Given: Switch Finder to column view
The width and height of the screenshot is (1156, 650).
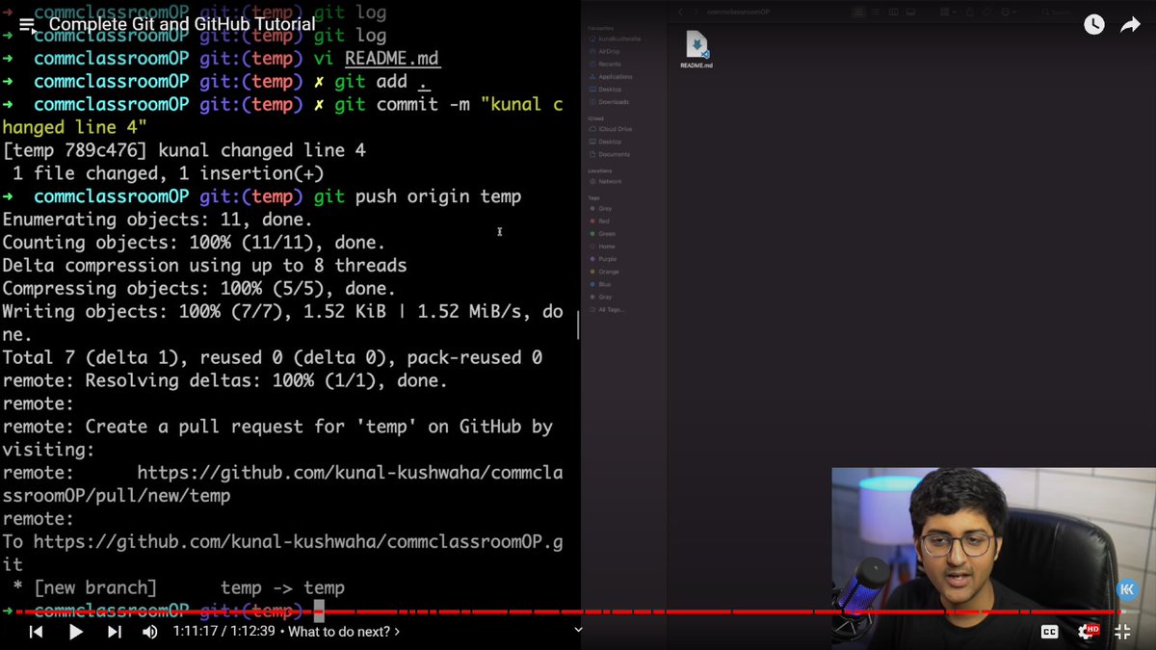Looking at the screenshot, I should click(893, 12).
